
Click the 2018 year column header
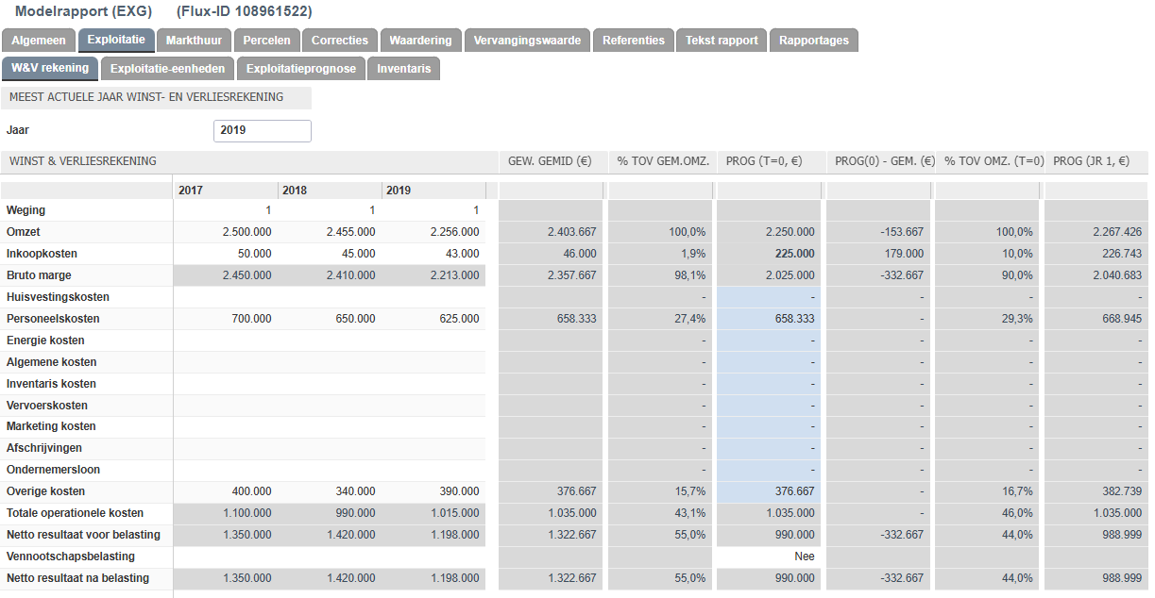330,191
